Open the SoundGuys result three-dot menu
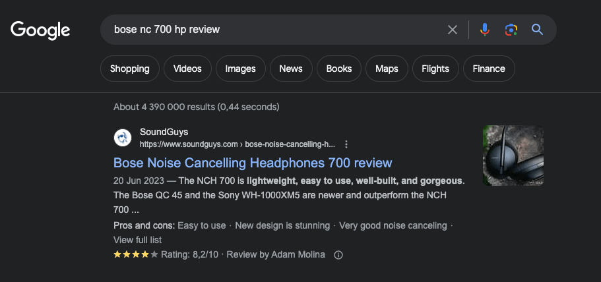The image size is (601, 282). pyautogui.click(x=346, y=144)
